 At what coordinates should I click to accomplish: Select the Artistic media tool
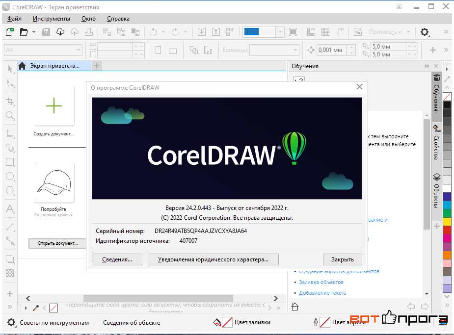click(x=10, y=148)
